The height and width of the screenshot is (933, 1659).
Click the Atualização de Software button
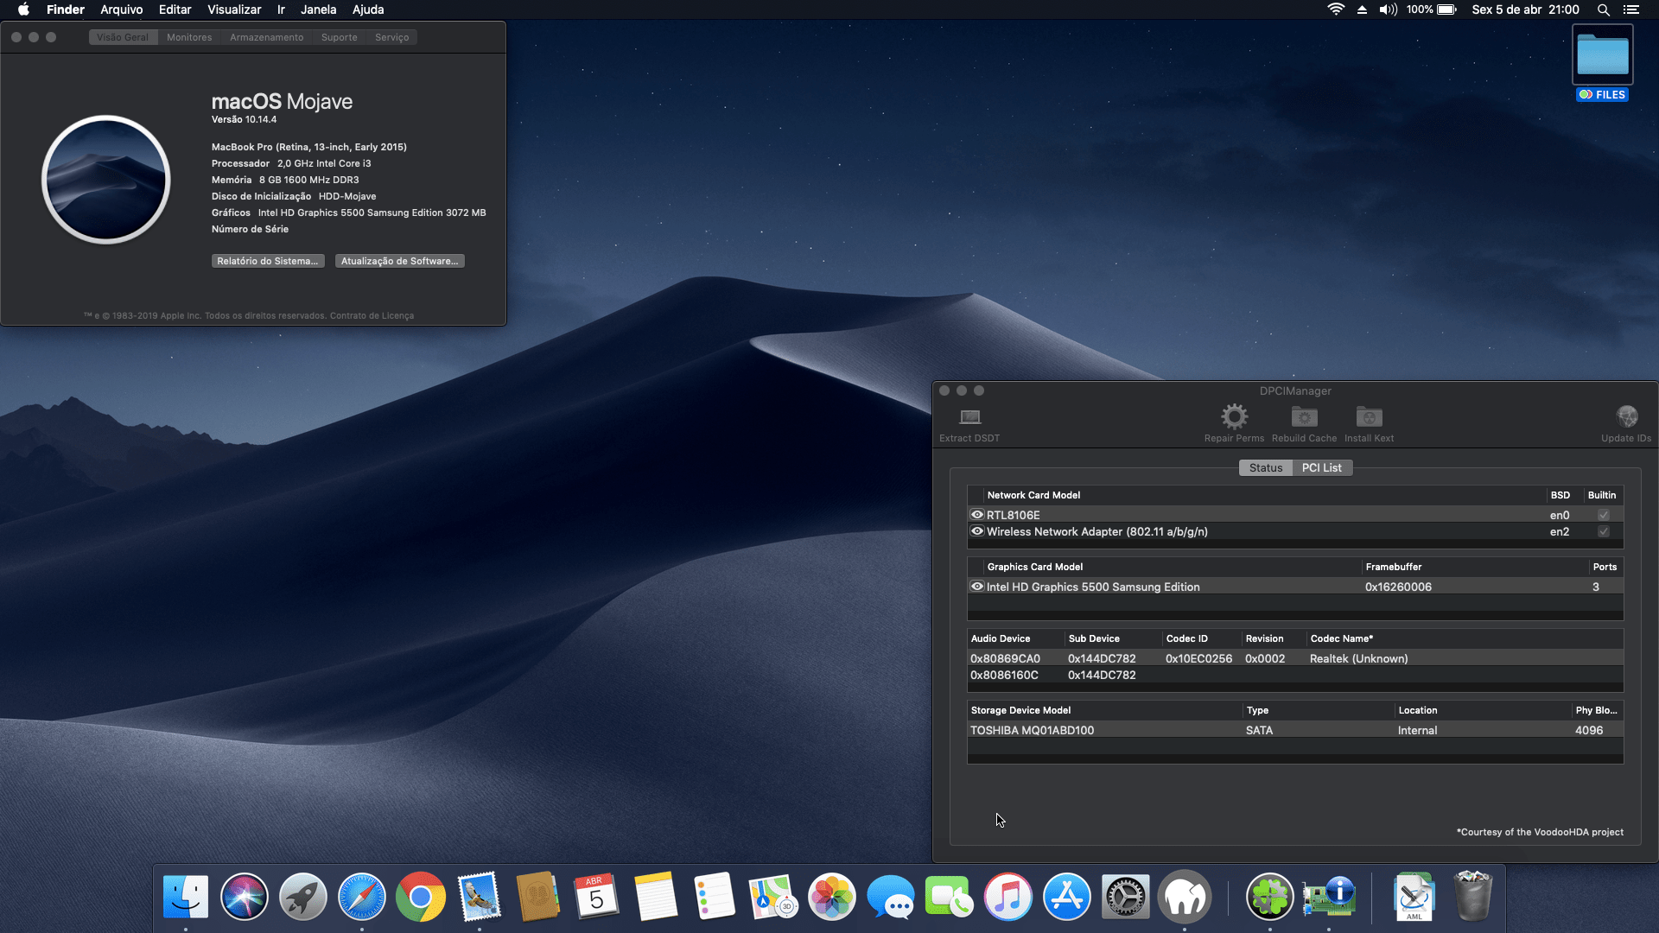click(x=399, y=261)
